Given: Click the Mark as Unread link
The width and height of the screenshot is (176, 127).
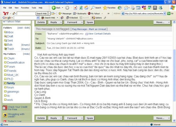Looking at the screenshot, I should tap(97, 29).
